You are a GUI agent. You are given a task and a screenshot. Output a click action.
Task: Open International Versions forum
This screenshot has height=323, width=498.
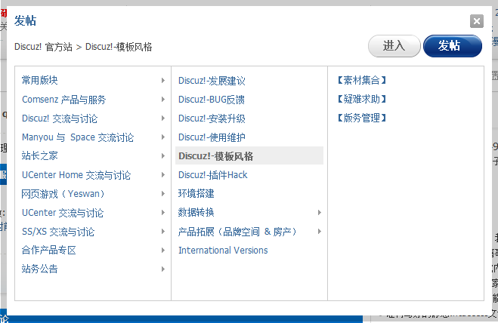[x=223, y=251]
